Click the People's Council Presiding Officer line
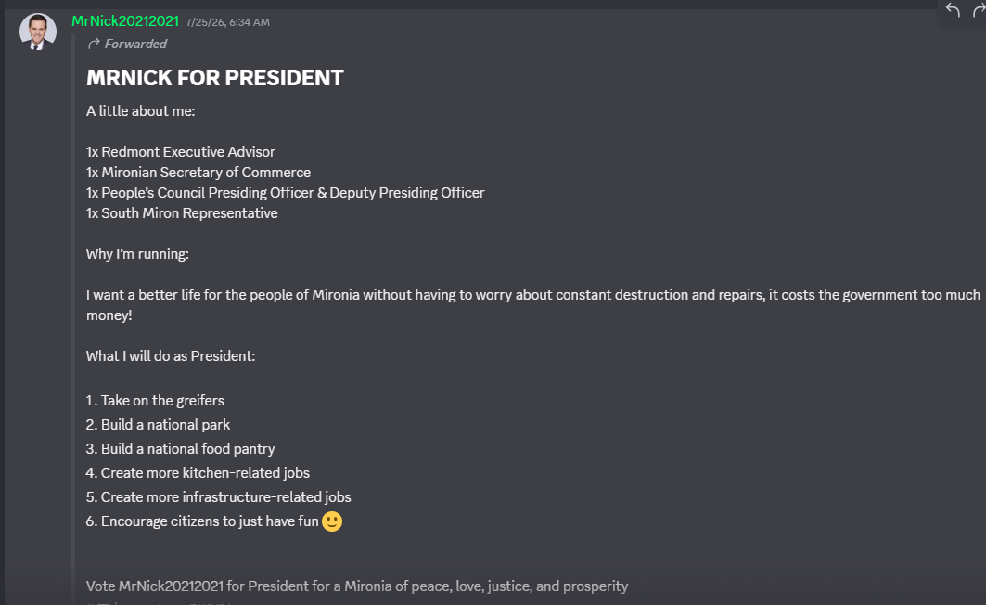This screenshot has height=605, width=986. click(x=286, y=193)
